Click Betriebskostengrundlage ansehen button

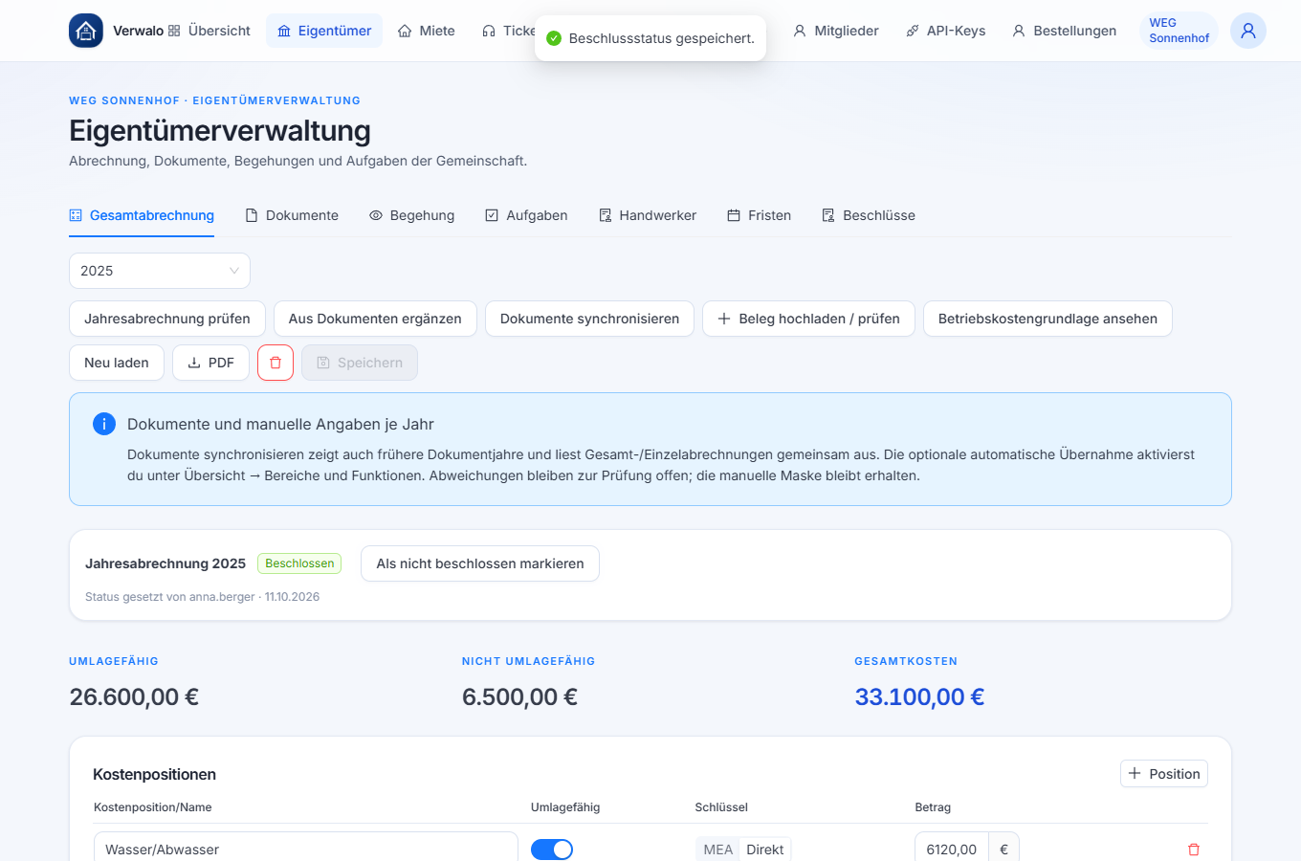[1047, 319]
